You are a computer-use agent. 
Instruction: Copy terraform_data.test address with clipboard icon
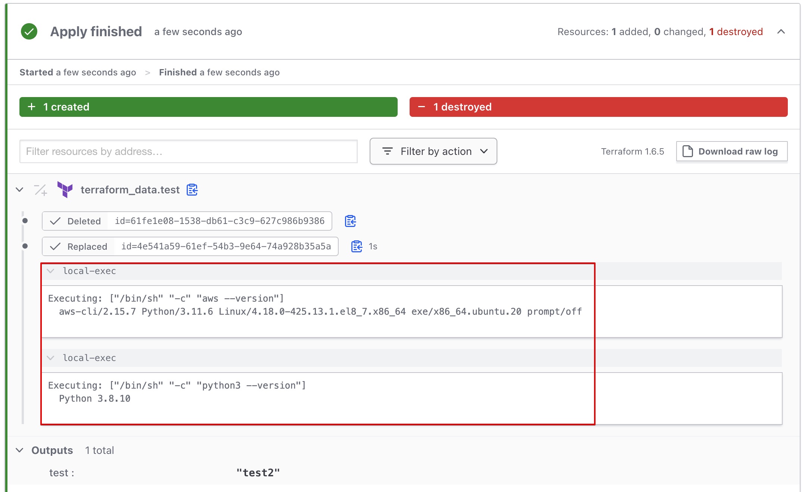point(192,190)
